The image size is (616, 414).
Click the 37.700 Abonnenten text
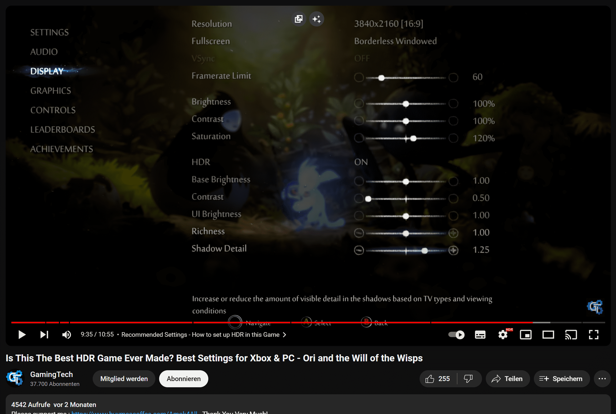tap(55, 384)
